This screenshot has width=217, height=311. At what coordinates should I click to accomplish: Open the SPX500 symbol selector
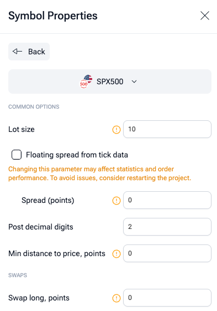[110, 81]
